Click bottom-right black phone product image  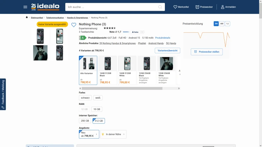(x=60, y=53)
